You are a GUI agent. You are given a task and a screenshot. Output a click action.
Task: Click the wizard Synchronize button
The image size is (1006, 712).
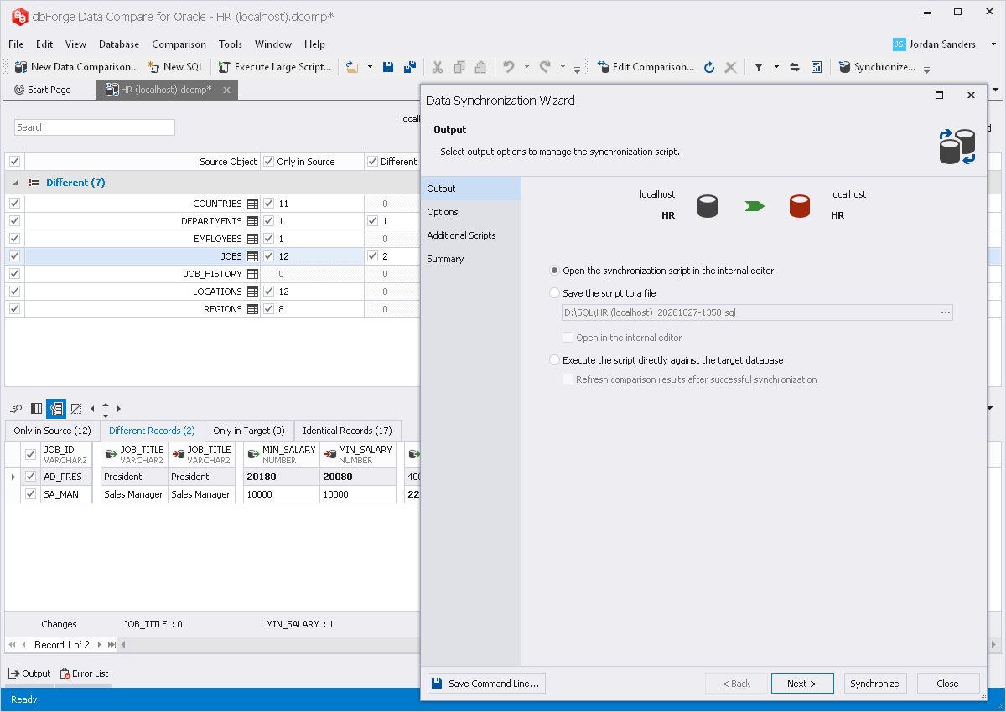click(874, 684)
